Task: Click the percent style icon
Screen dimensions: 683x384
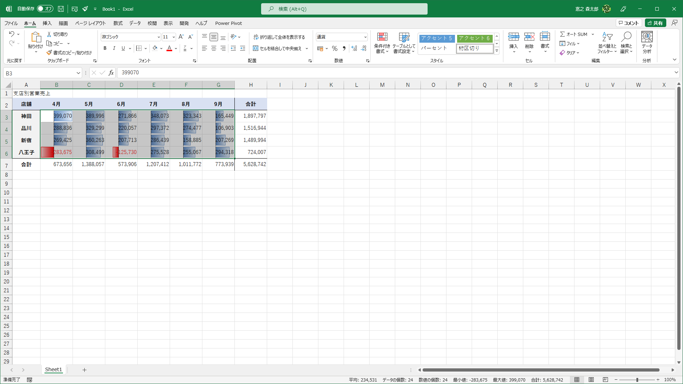Action: tap(334, 48)
